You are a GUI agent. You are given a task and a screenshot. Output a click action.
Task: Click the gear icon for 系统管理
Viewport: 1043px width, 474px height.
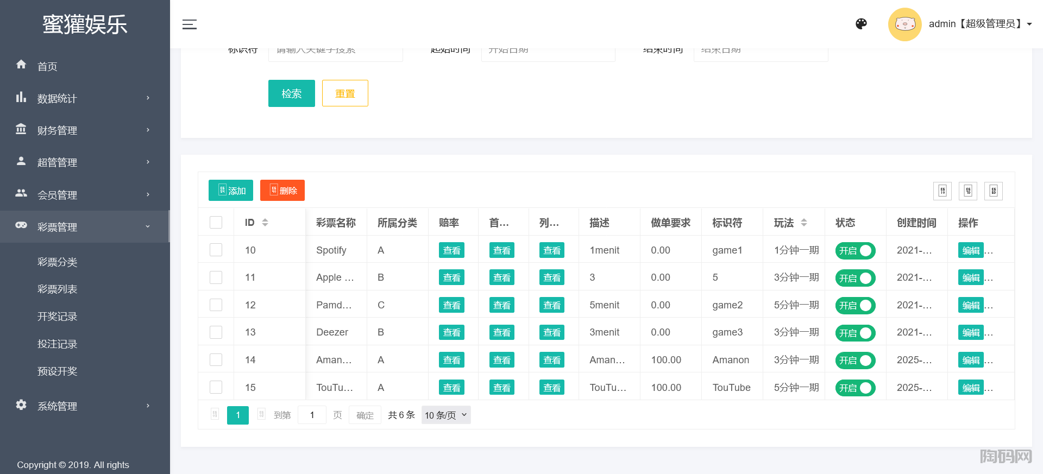click(x=21, y=405)
